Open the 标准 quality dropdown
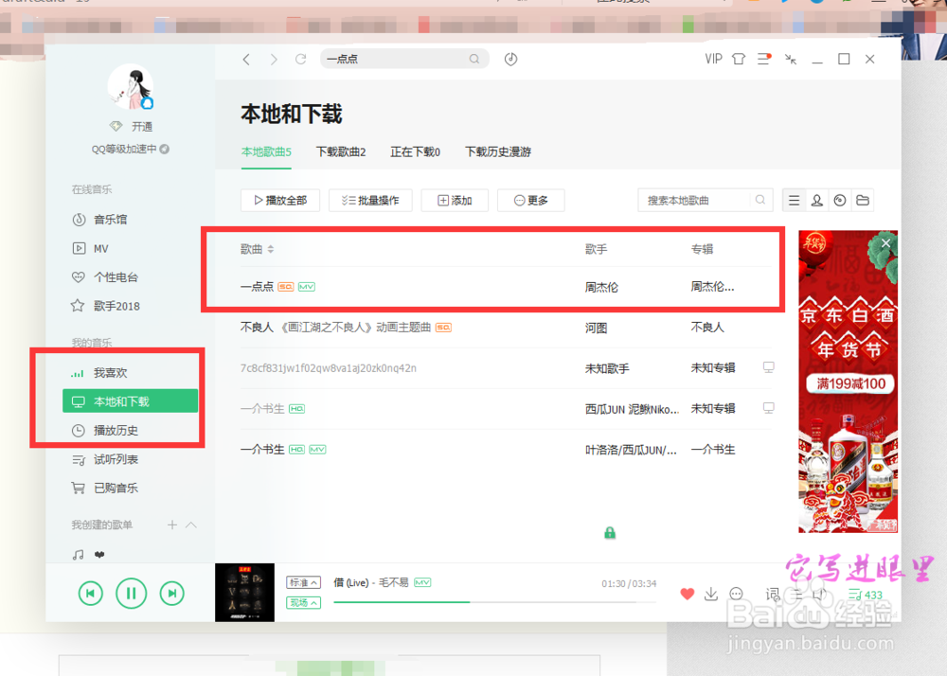The width and height of the screenshot is (947, 676). (x=303, y=582)
